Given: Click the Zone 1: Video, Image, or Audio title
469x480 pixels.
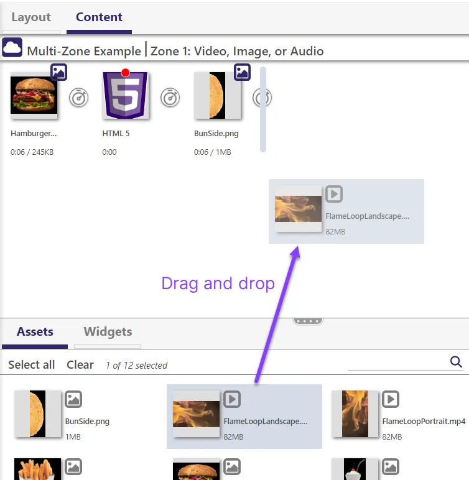Looking at the screenshot, I should click(237, 51).
